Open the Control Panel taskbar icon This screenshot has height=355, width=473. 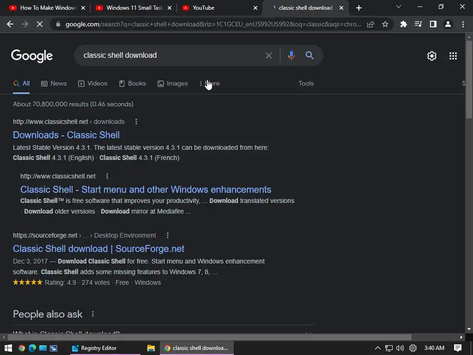coord(54,348)
